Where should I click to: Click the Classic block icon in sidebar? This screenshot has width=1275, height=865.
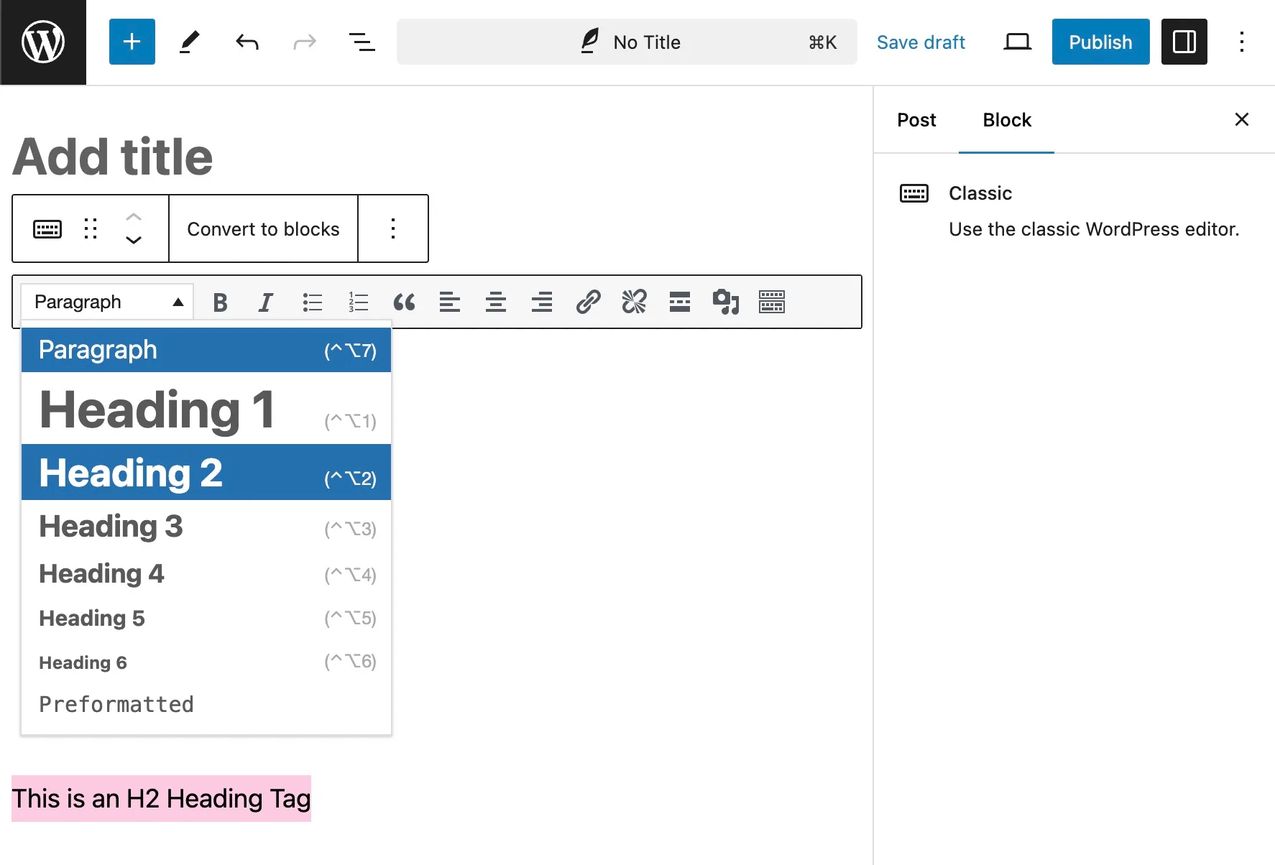tap(914, 193)
